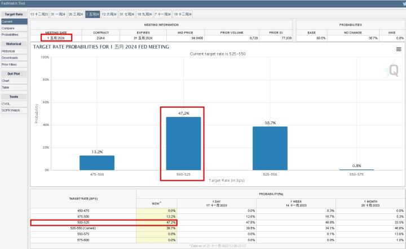The width and height of the screenshot is (406, 249).
Task: Click the '575-600' row label in table
Action: tap(83, 240)
